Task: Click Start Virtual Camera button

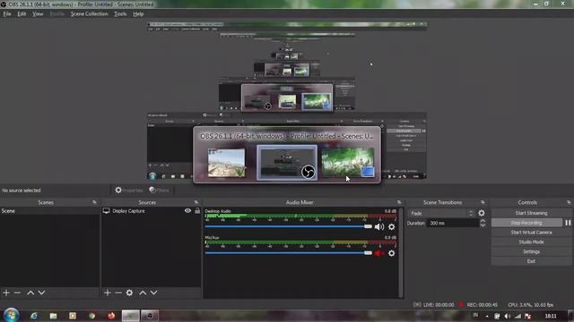Action: point(531,233)
